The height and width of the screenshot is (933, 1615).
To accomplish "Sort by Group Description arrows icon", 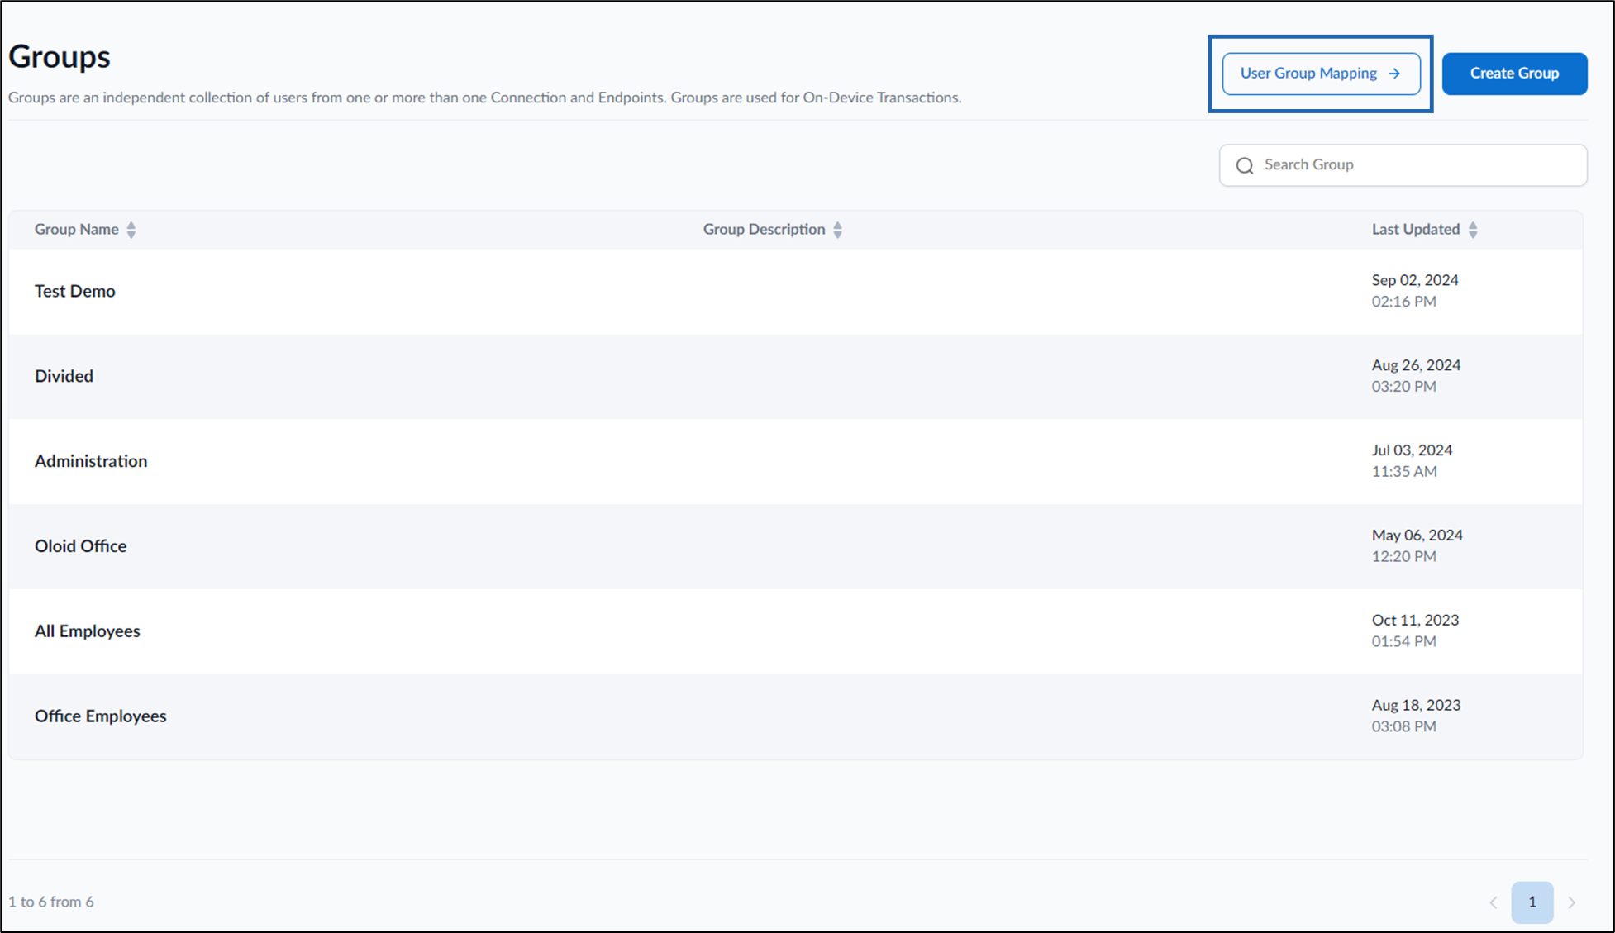I will (x=838, y=230).
